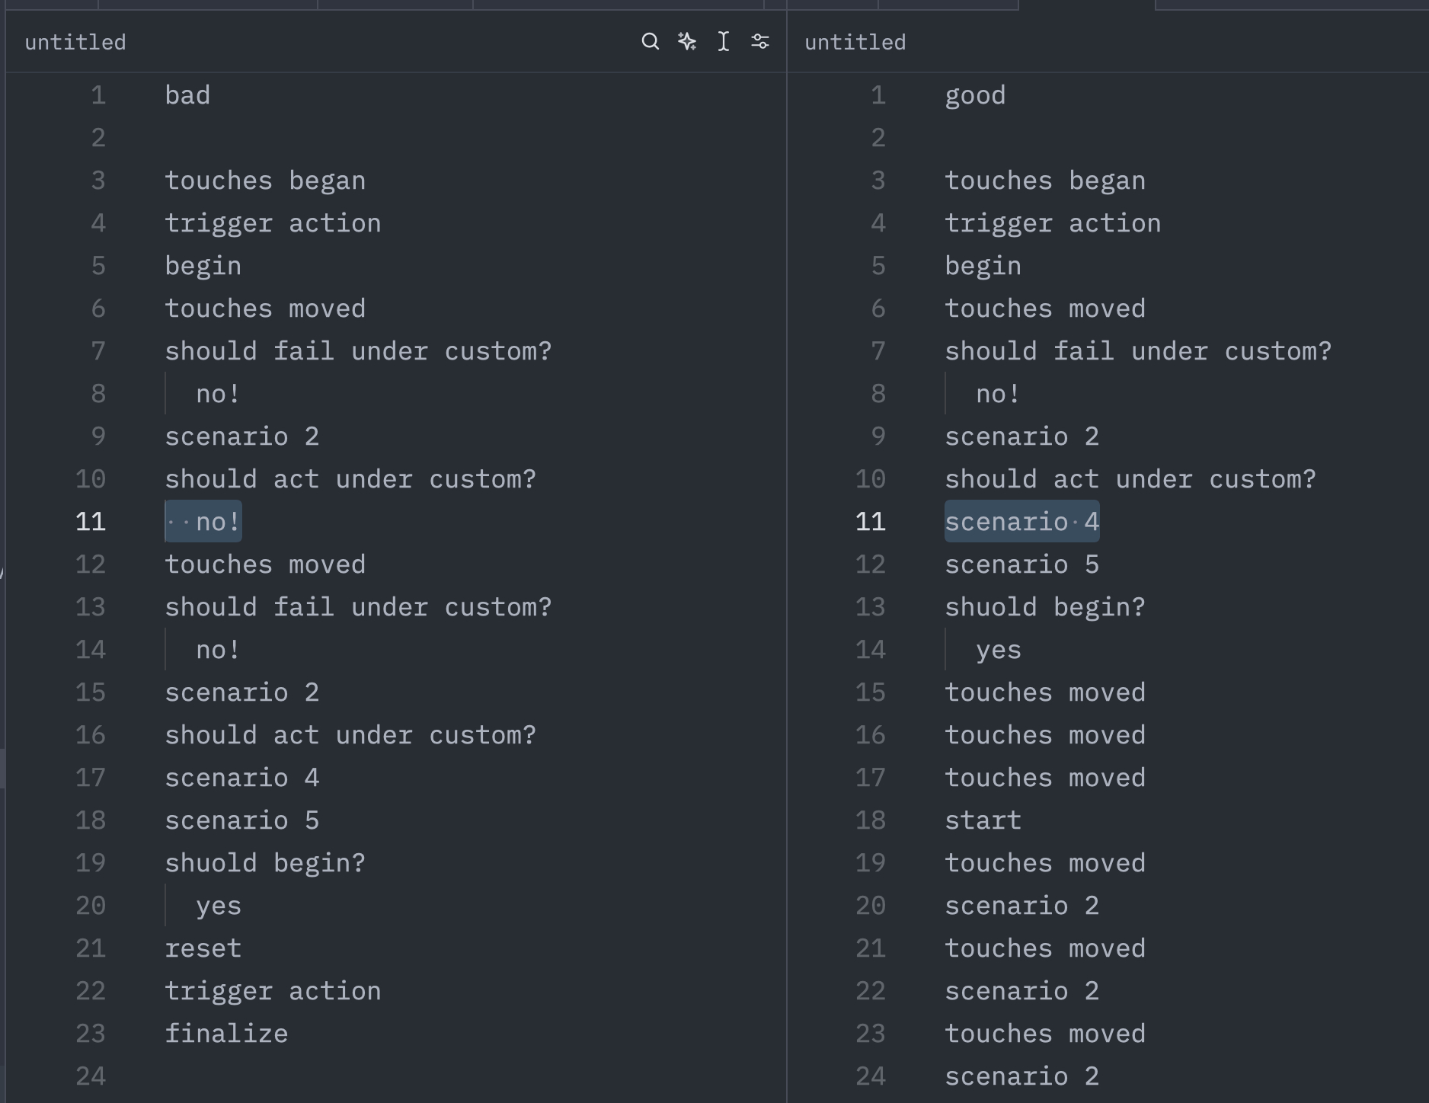The width and height of the screenshot is (1429, 1103).
Task: Click 'shuold begin?' in the left pane
Action: tap(265, 863)
